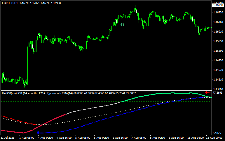Click the gray RSI line segment
This screenshot has width=225, height=141.
[93, 108]
